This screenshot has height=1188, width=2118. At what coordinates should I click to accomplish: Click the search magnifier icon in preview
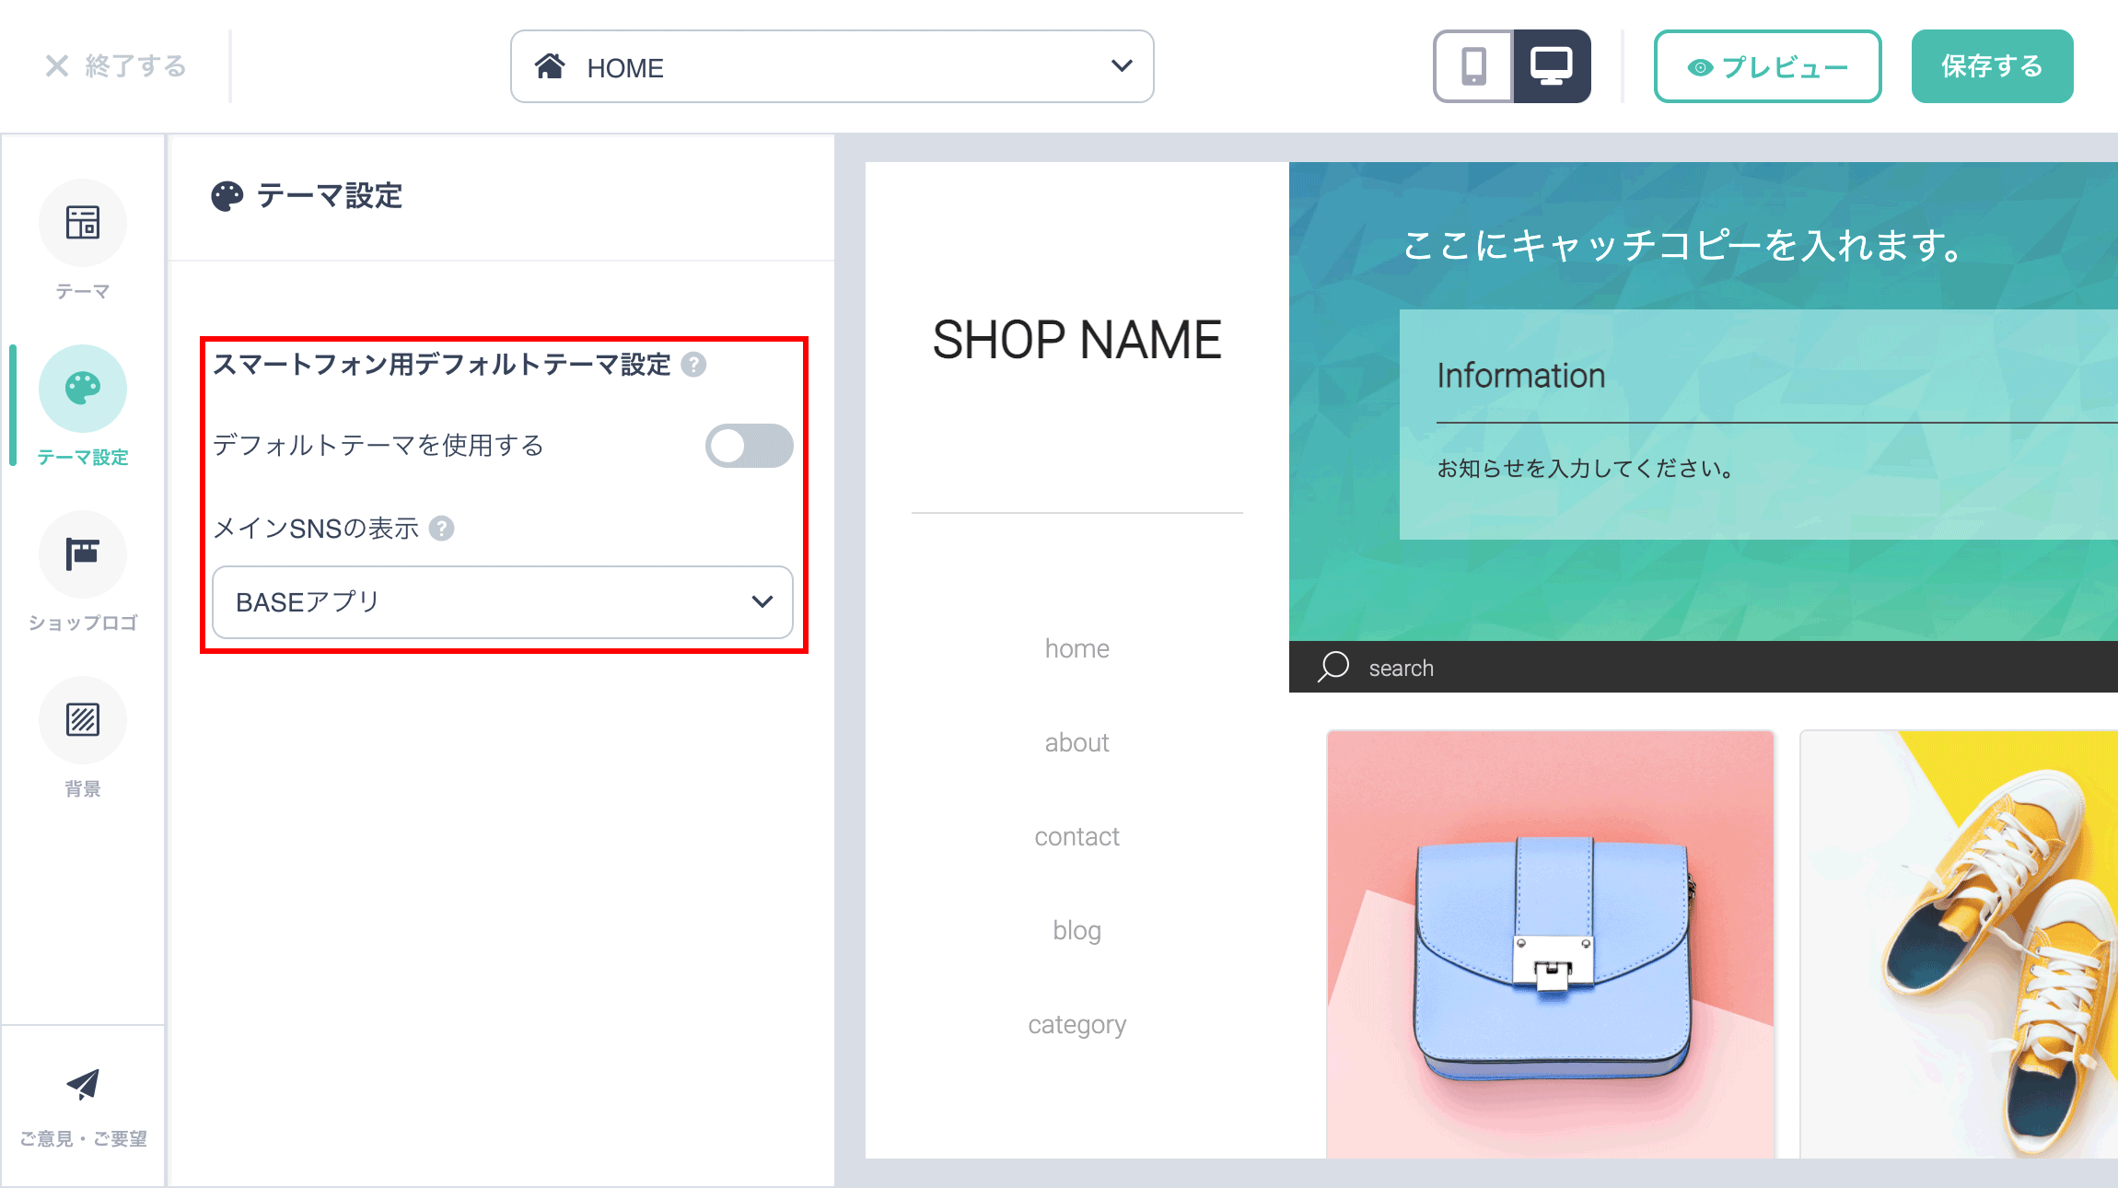click(x=1333, y=667)
